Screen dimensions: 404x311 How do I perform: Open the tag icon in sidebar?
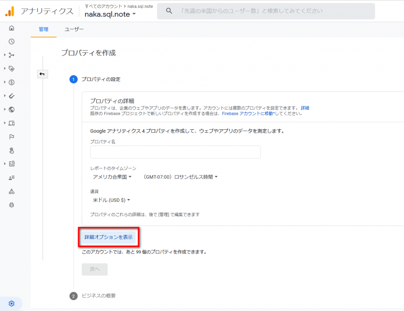pos(11,69)
